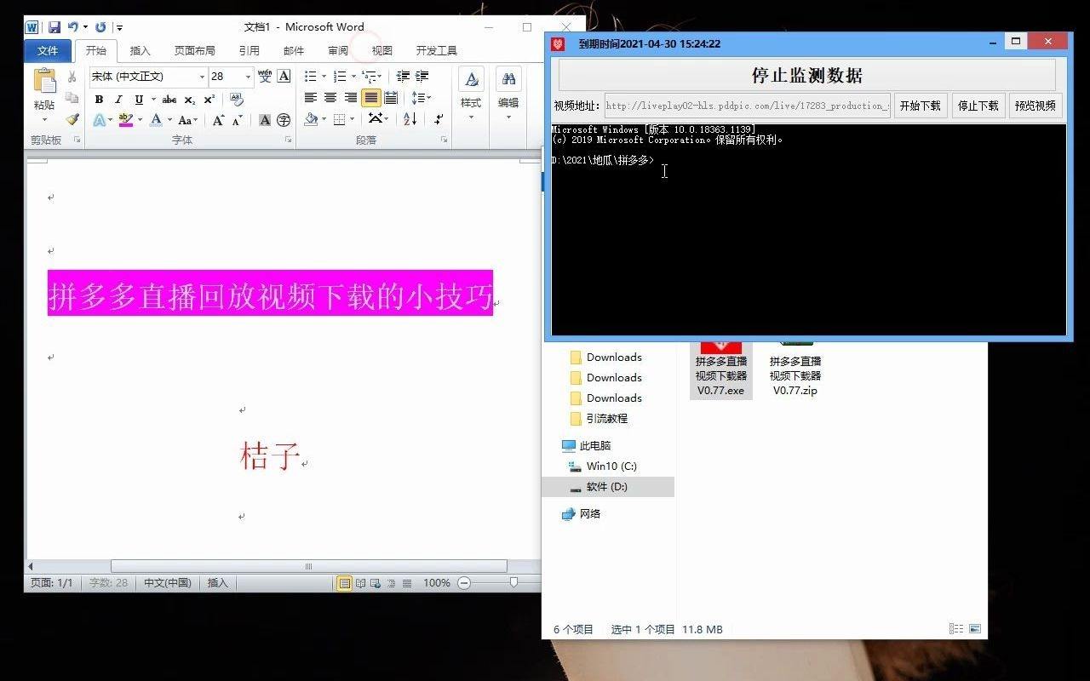The width and height of the screenshot is (1090, 681).
Task: Open the 文件 file tab
Action: click(48, 51)
